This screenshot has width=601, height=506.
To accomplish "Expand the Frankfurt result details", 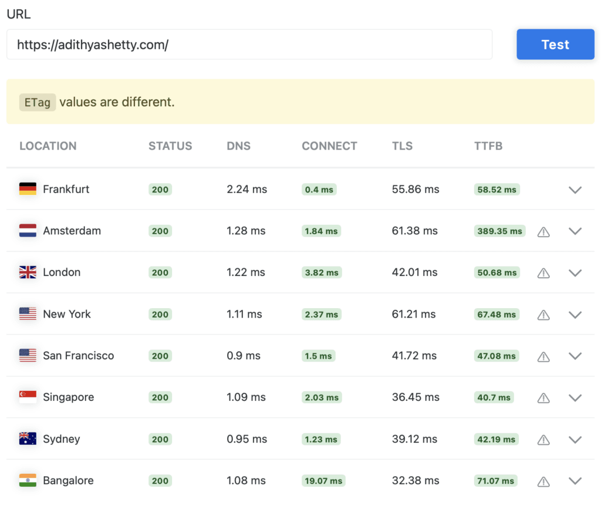I will 575,190.
